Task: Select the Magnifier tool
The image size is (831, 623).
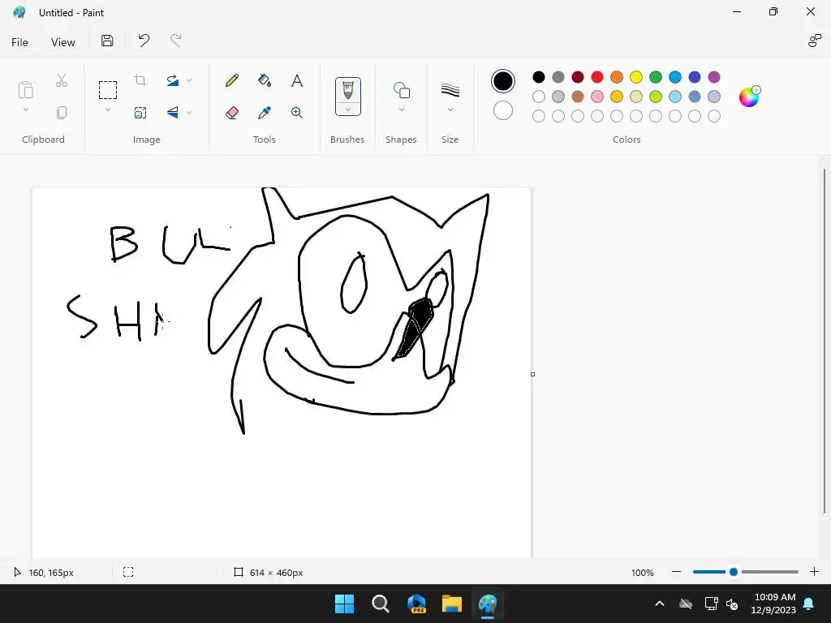Action: pos(297,112)
